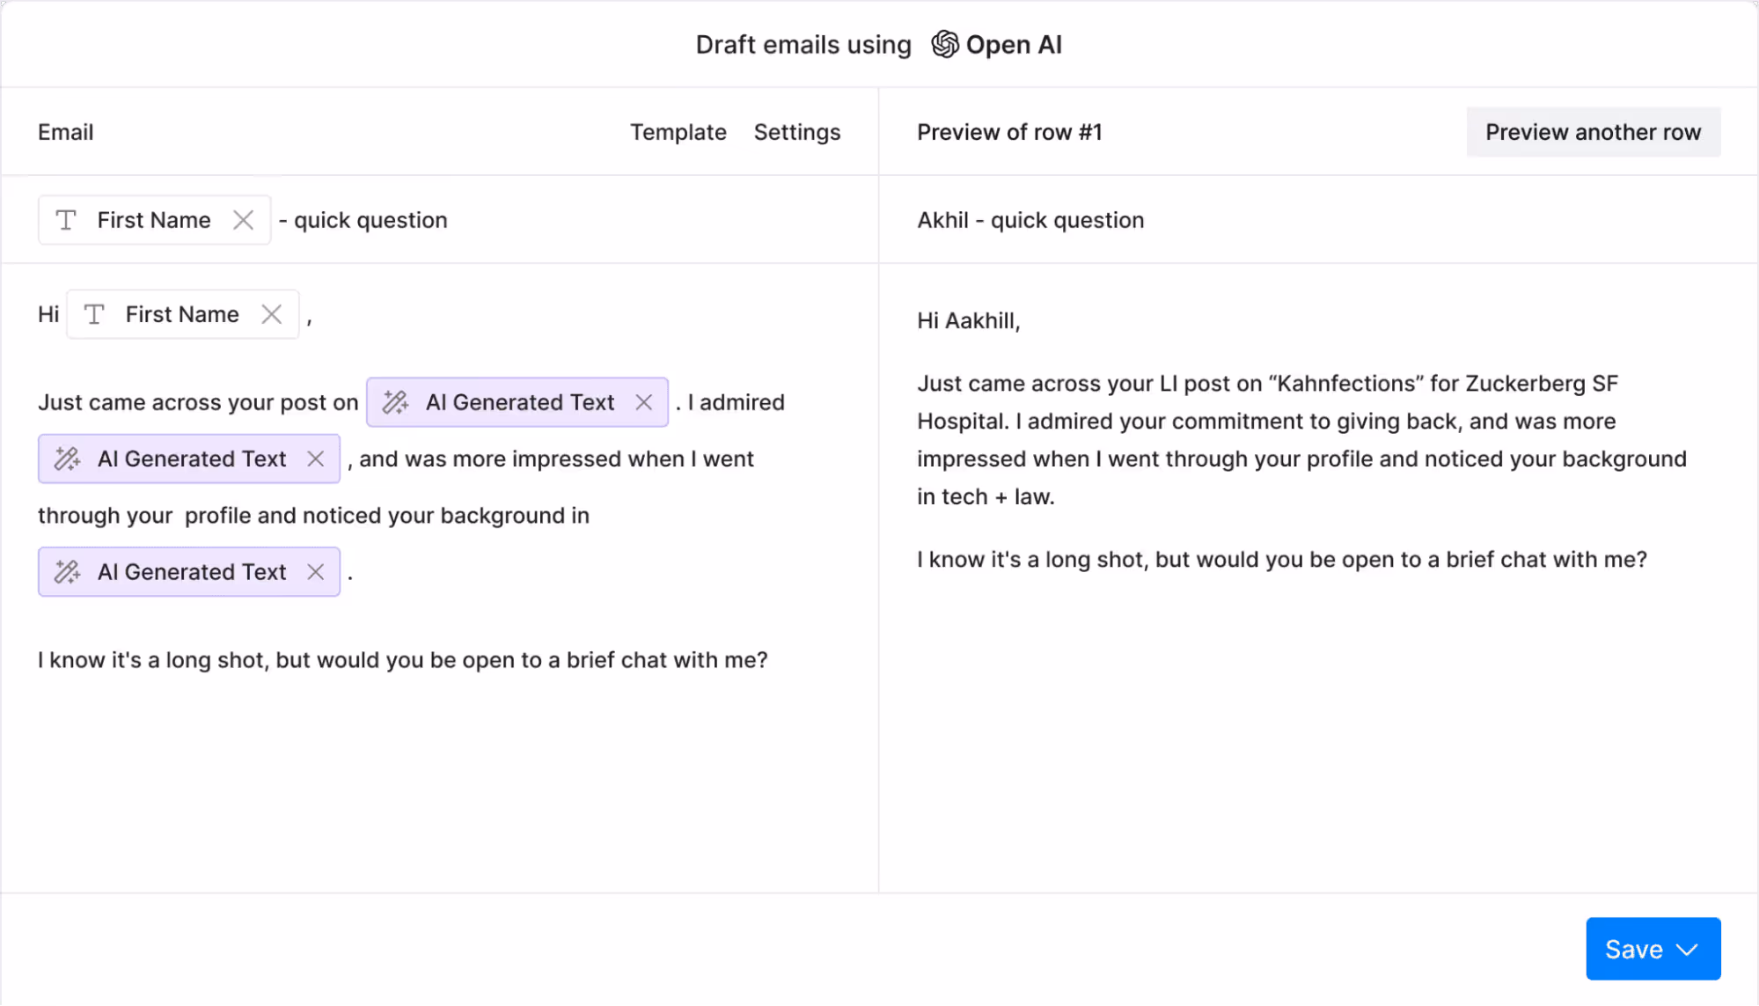Click magic wand icon after "post on"
The height and width of the screenshot is (1006, 1759).
point(395,402)
